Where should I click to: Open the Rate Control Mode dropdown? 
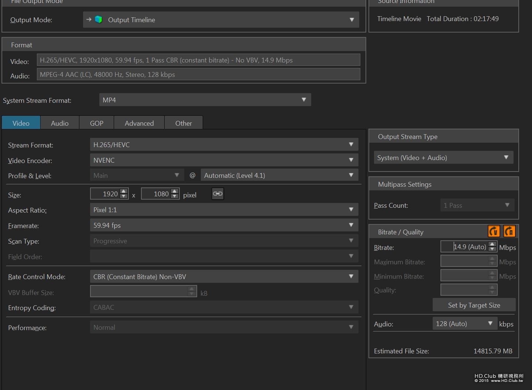pyautogui.click(x=224, y=277)
